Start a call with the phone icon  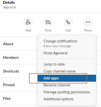coord(68,22)
